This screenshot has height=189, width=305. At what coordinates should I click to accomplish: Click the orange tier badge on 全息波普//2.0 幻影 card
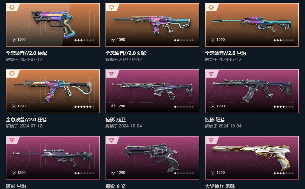tap(112, 7)
